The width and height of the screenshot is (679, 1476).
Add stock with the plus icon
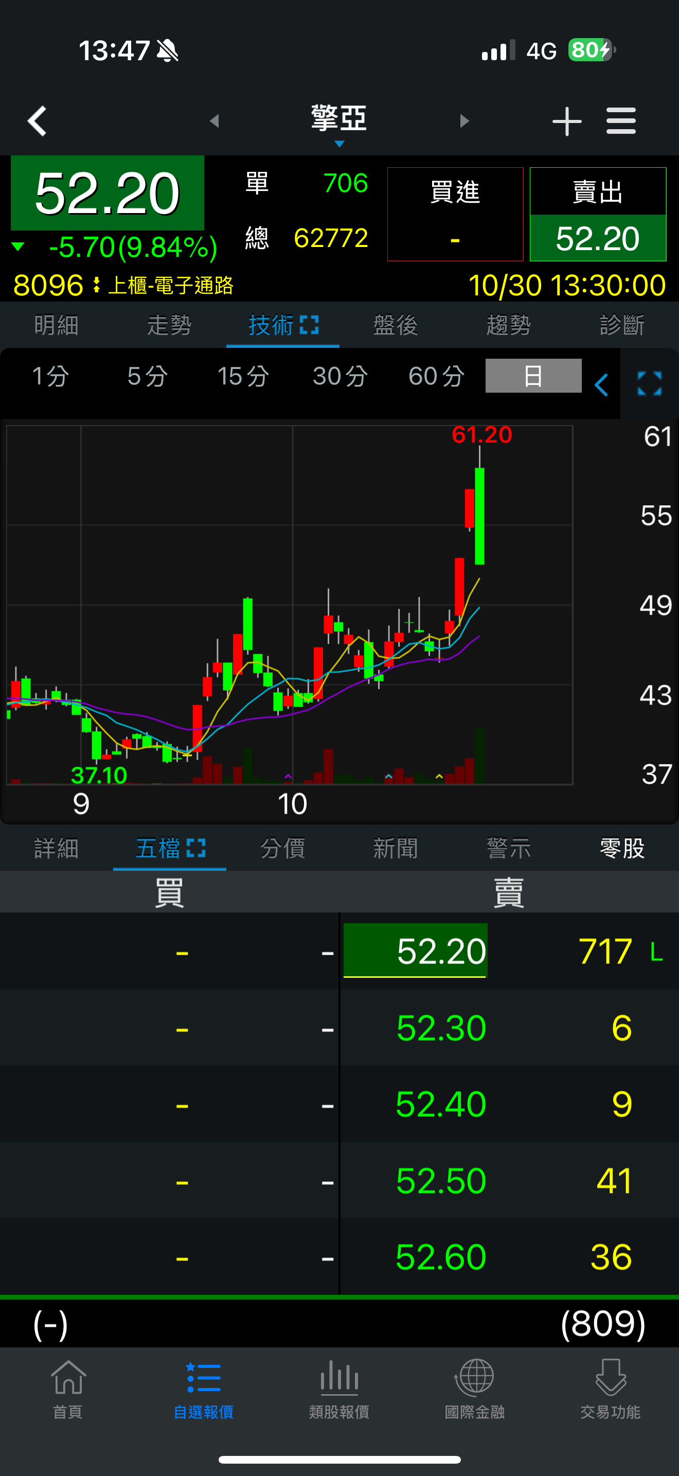tap(567, 121)
